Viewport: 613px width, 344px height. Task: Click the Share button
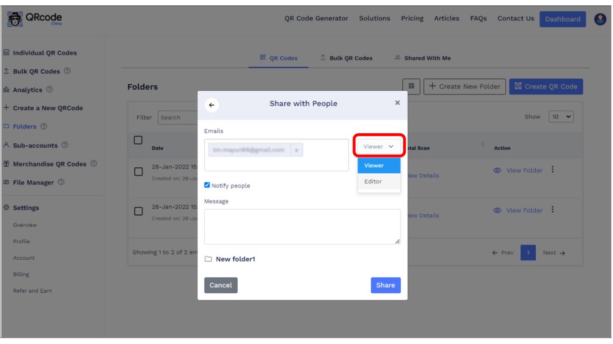click(x=385, y=285)
